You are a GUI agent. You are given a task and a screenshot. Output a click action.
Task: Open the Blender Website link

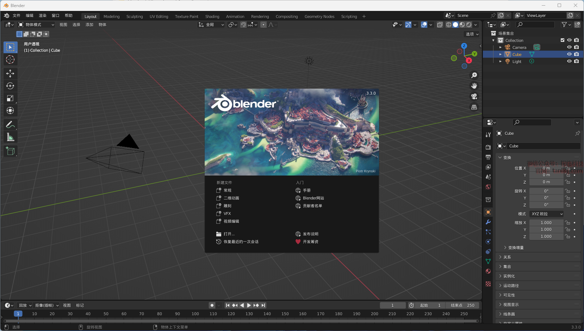[x=313, y=198]
